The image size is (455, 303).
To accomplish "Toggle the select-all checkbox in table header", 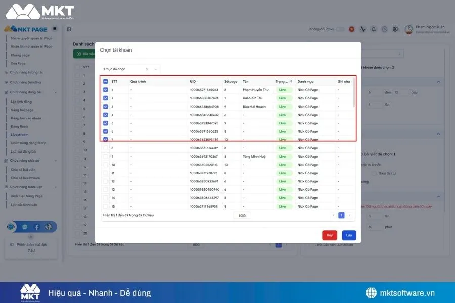I will (x=106, y=81).
